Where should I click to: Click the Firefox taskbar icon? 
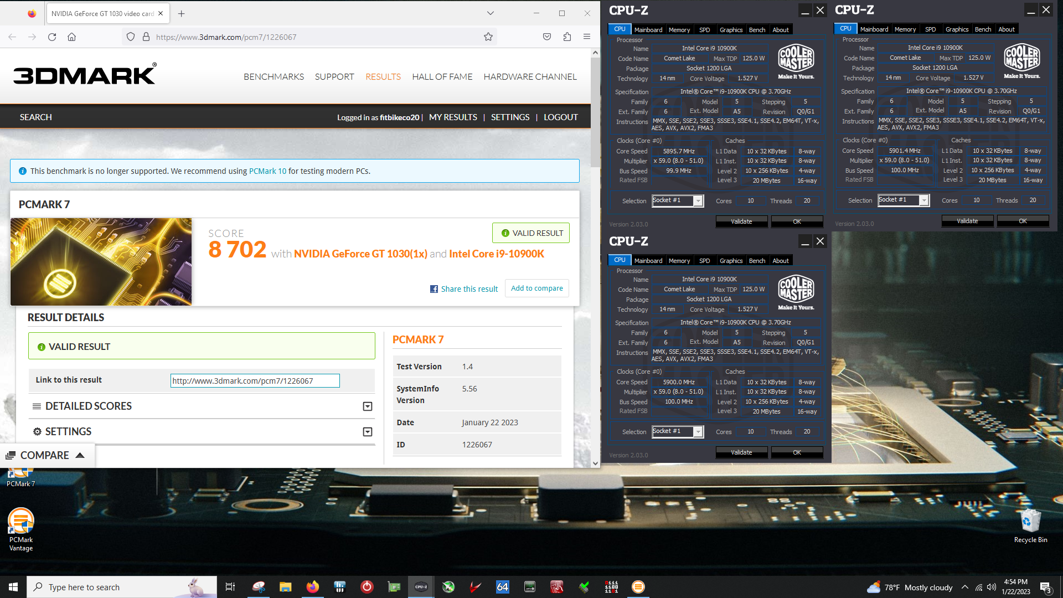coord(313,587)
